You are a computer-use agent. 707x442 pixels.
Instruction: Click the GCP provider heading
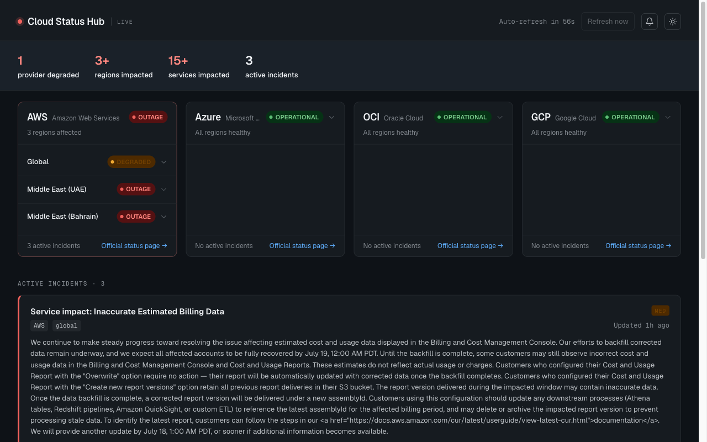coord(541,117)
